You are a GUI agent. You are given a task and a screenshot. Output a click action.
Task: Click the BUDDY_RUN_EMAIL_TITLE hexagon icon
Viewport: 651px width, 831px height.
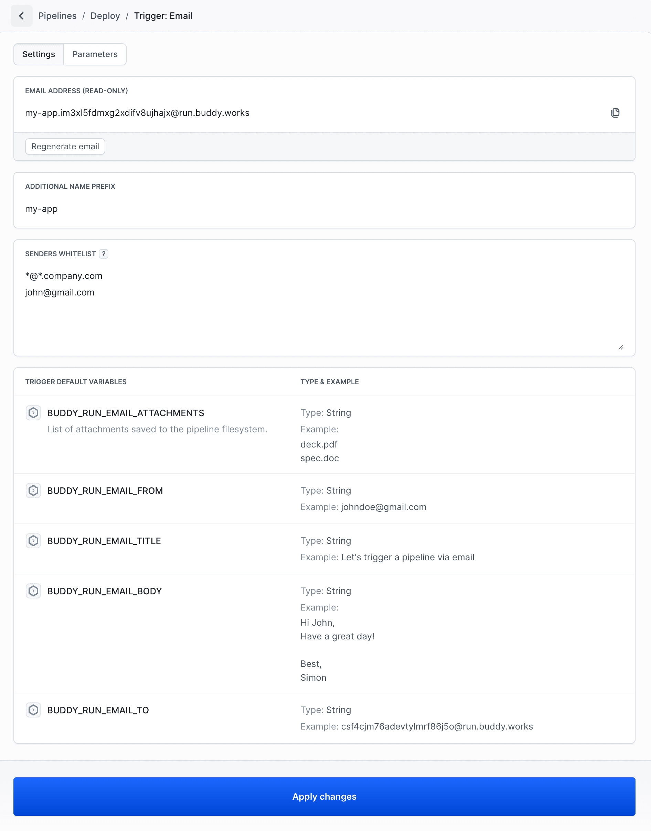tap(33, 541)
